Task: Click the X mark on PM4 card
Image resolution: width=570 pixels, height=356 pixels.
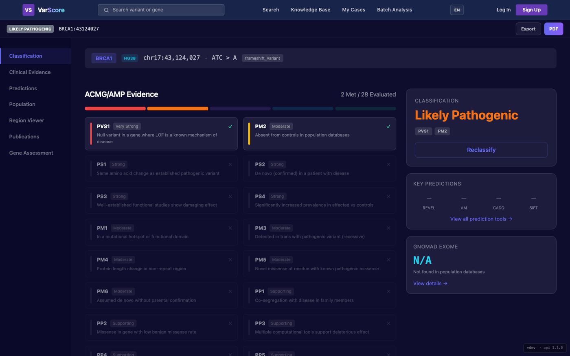Action: (230, 260)
